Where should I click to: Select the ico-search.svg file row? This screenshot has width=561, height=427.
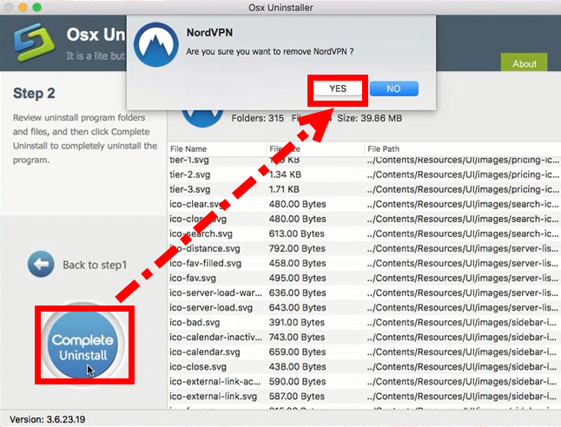click(x=201, y=233)
